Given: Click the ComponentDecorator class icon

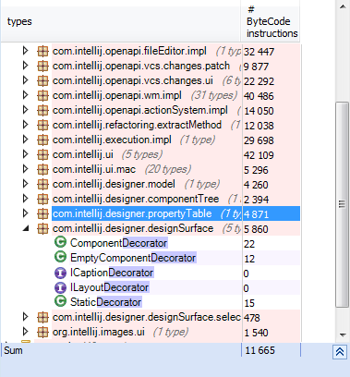Looking at the screenshot, I should coord(60,242).
